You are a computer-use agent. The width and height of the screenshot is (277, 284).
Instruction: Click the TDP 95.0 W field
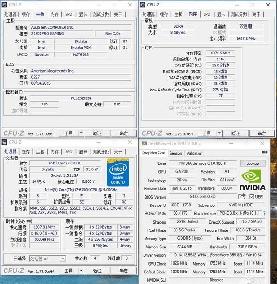pyautogui.click(x=92, y=169)
